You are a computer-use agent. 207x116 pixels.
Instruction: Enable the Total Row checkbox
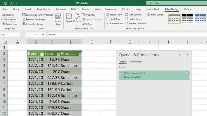tap(108, 19)
